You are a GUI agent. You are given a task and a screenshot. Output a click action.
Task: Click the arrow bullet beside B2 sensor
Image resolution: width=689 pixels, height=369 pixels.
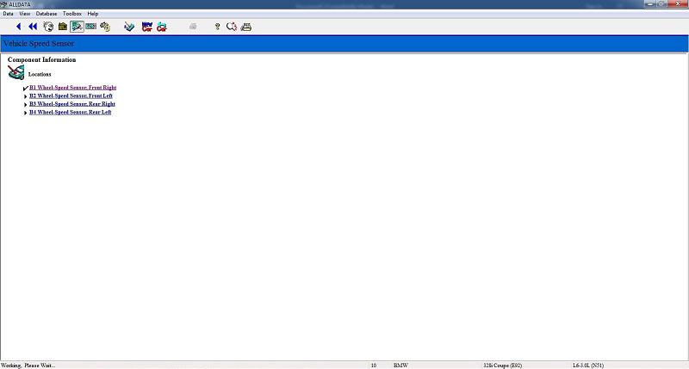pos(26,96)
